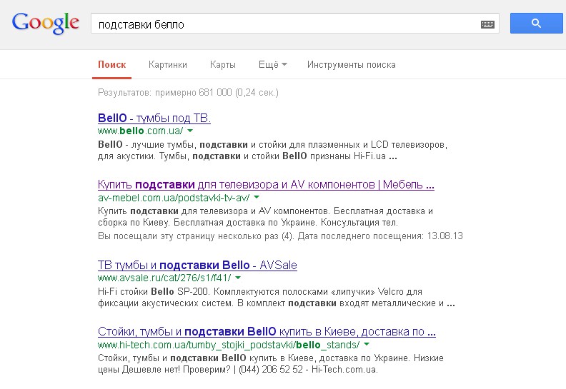Open the Купить подставки для телевизора result
Image resolution: width=566 pixels, height=389 pixels.
click(x=266, y=185)
